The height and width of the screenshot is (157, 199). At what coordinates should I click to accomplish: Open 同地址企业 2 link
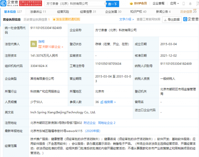click(107, 123)
